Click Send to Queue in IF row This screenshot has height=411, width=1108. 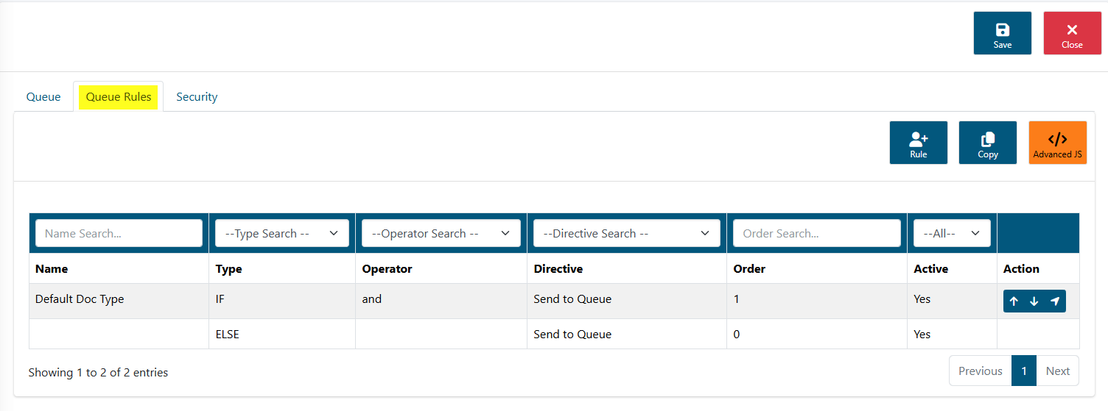pos(572,299)
